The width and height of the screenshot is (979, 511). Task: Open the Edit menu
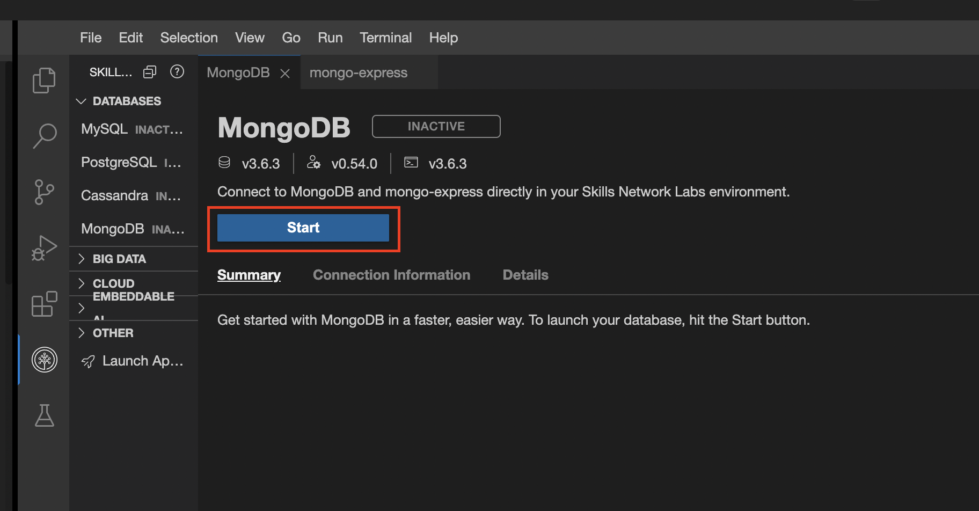pos(131,38)
